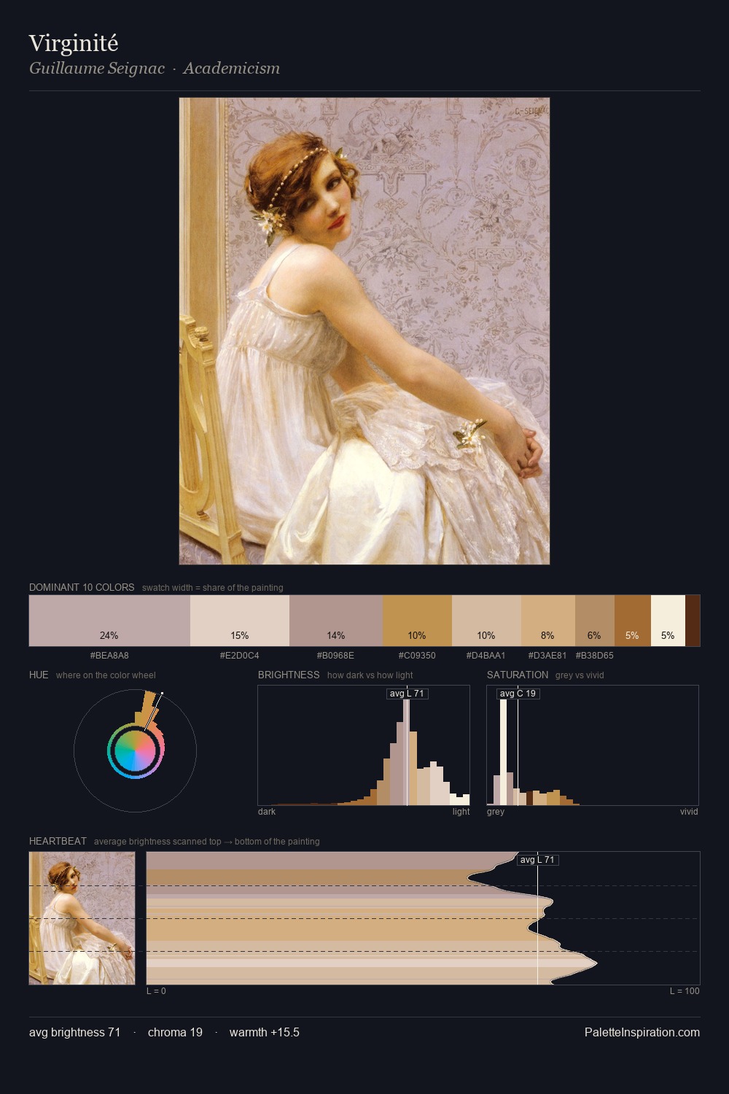Open the main Virginité painting image
The width and height of the screenshot is (729, 1094).
(x=364, y=331)
